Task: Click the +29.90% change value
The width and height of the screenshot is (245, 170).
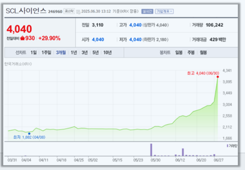Action: pyautogui.click(x=50, y=38)
